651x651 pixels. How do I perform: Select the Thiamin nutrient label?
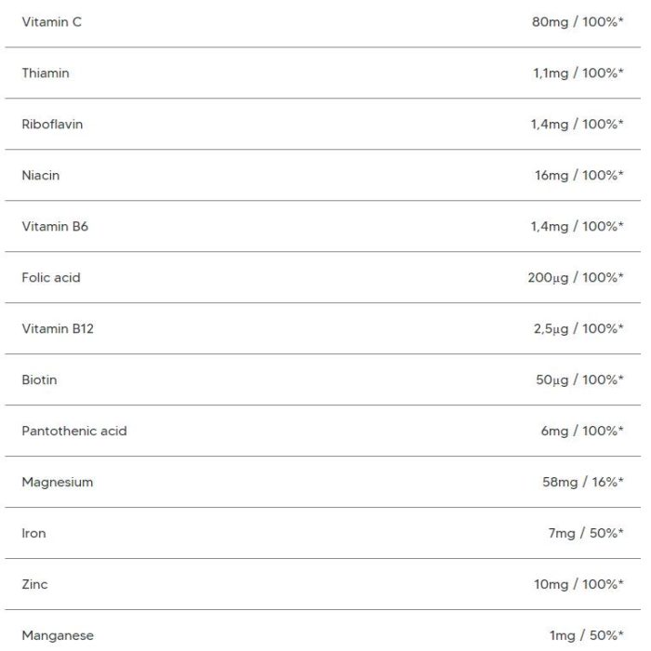pos(46,73)
